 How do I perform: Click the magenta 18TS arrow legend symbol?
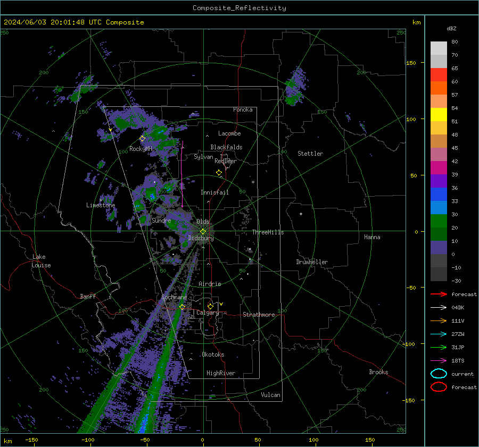pos(439,361)
